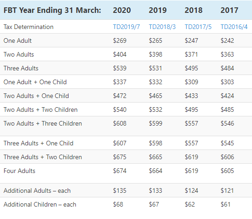Click the One Adult row label
The image size is (252, 219).
click(17, 40)
